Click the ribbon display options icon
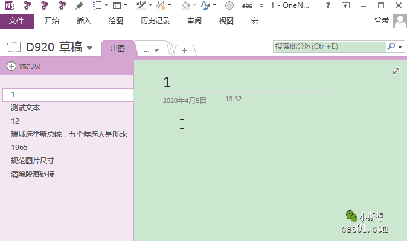Image resolution: width=407 pixels, height=241 pixels. point(345,5)
